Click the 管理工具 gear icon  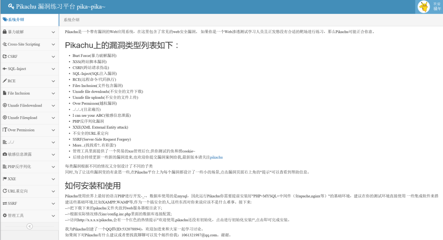5,215
